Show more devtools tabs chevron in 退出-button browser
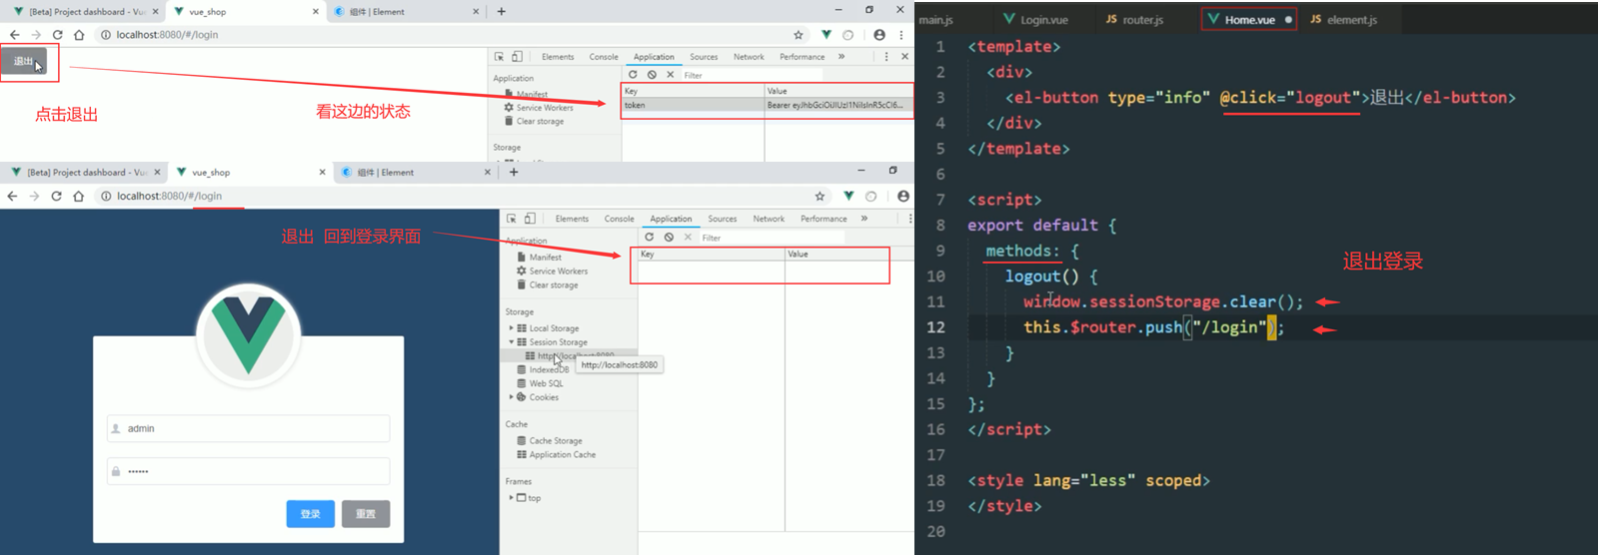1598x555 pixels. pos(841,57)
